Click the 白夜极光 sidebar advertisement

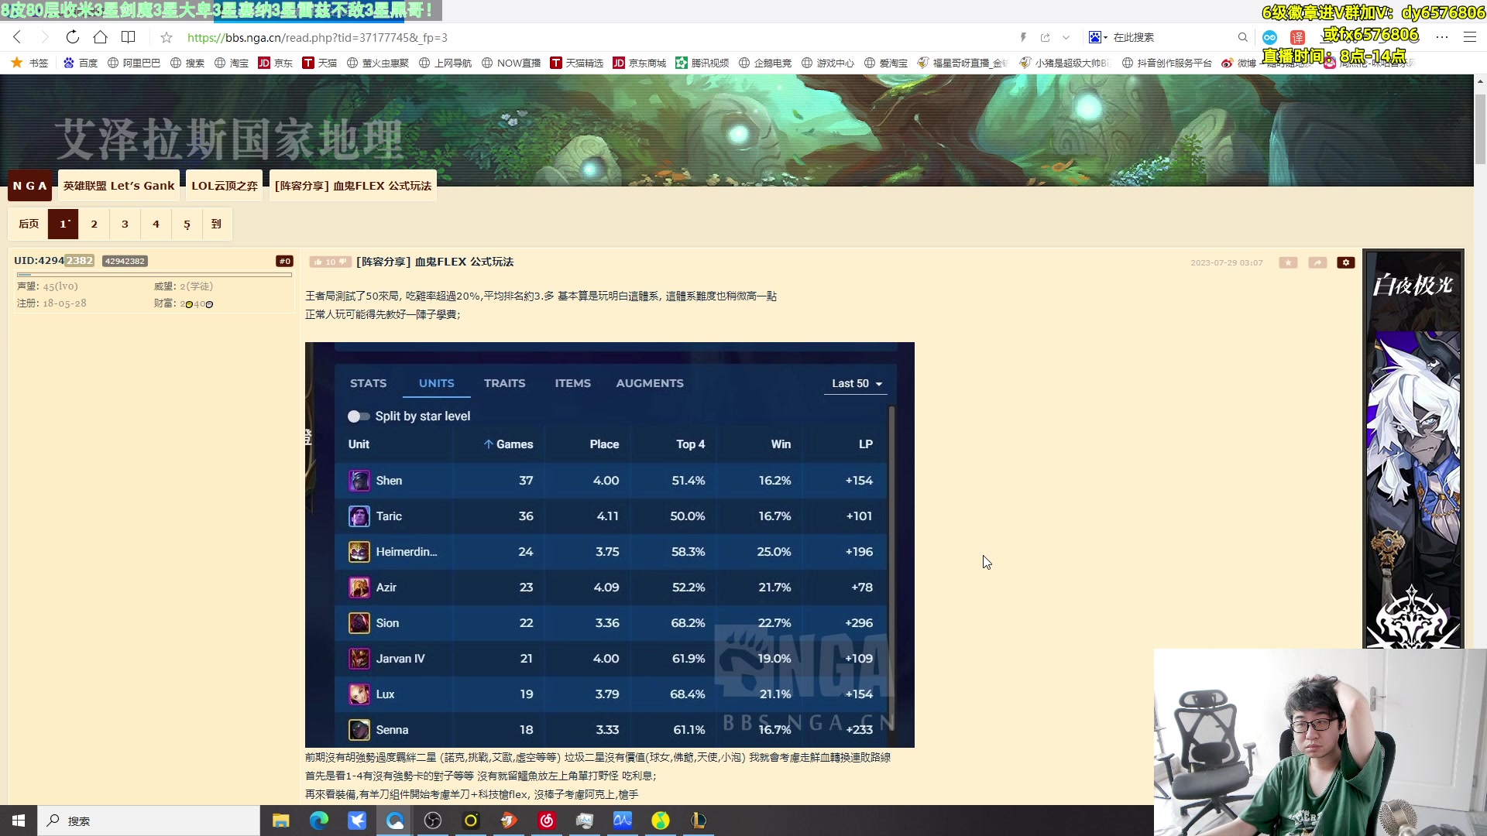point(1413,449)
